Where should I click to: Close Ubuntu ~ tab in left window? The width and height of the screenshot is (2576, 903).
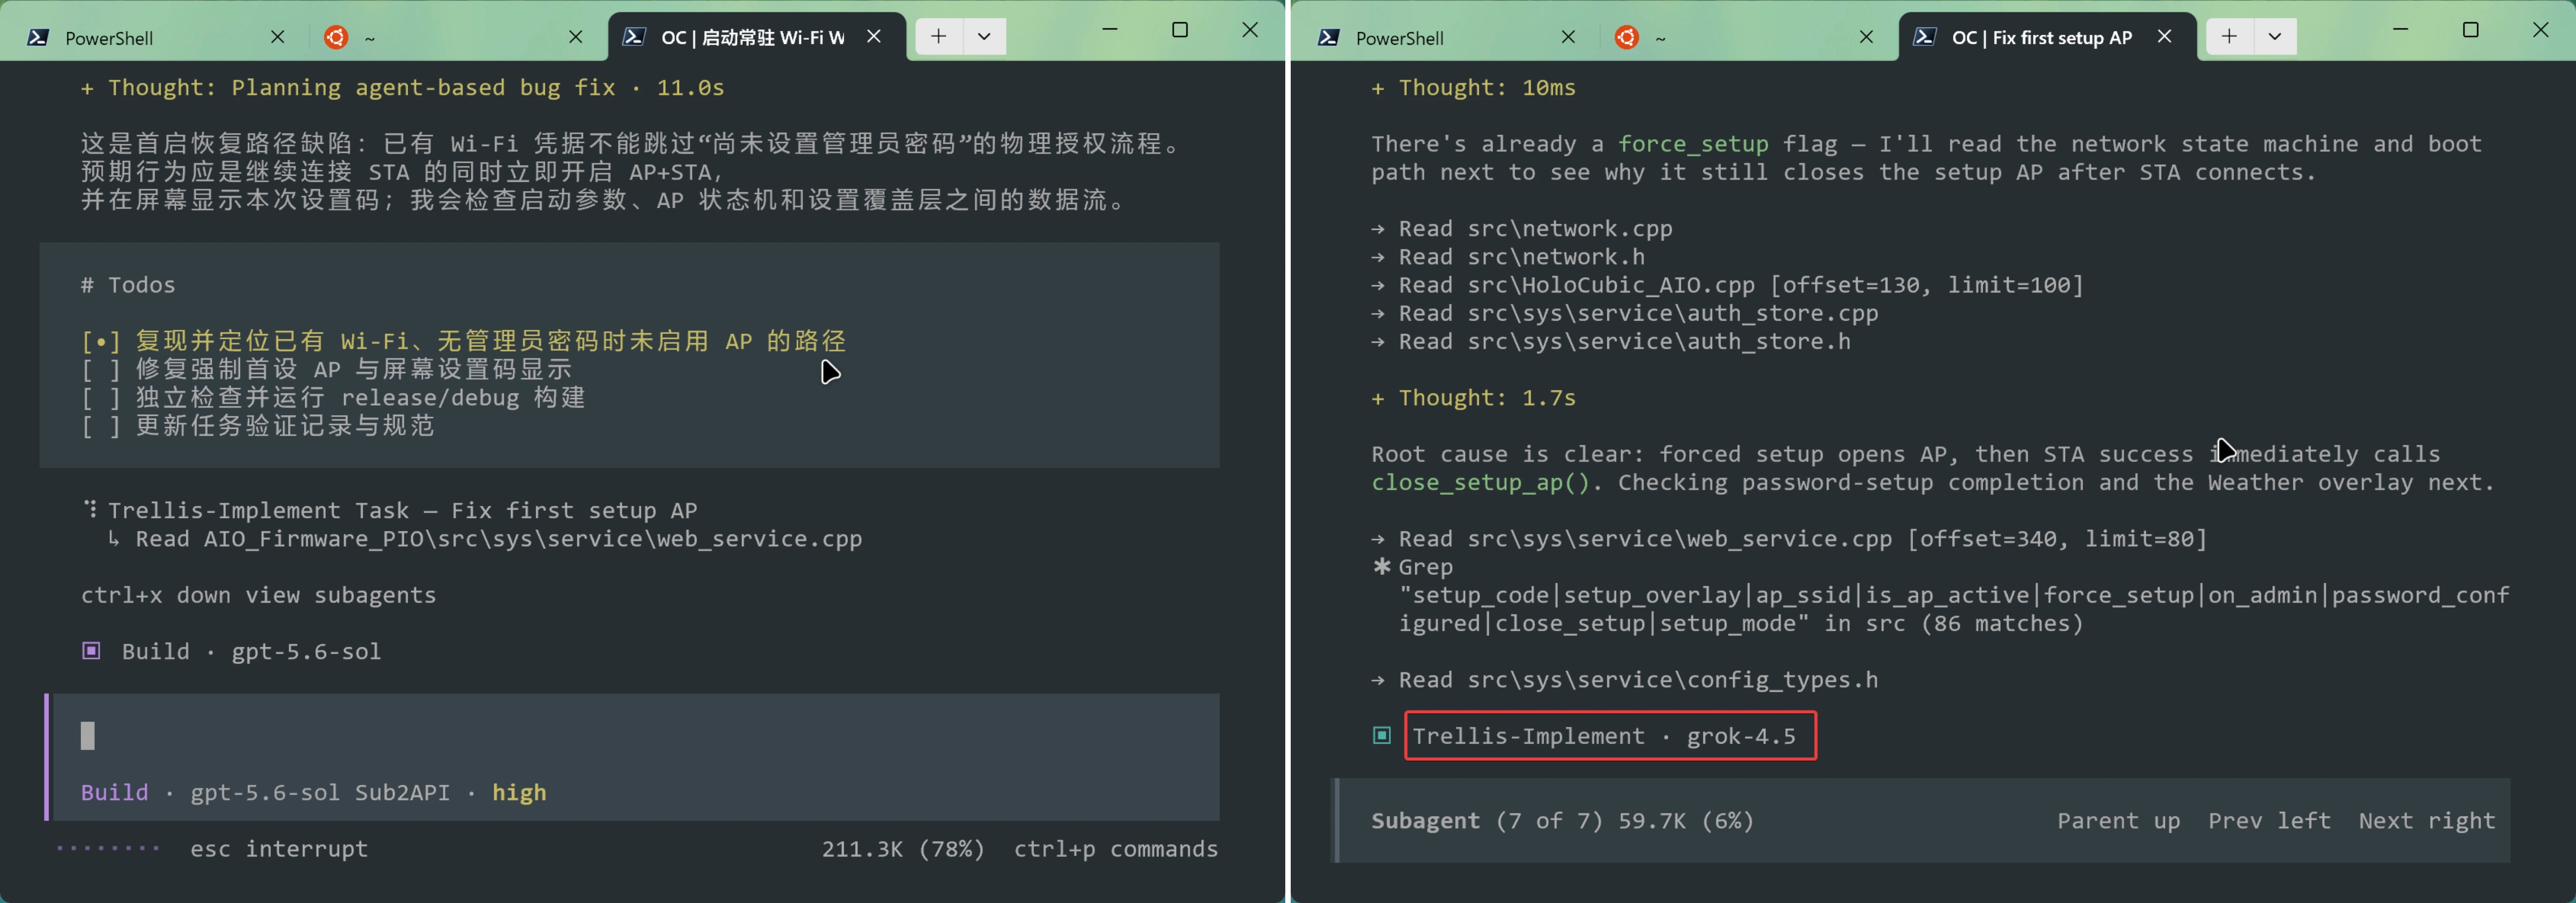(576, 37)
